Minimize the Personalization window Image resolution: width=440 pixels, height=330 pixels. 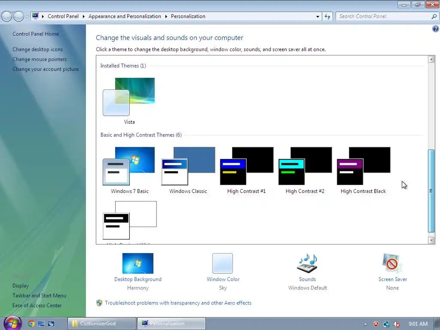click(x=404, y=4)
